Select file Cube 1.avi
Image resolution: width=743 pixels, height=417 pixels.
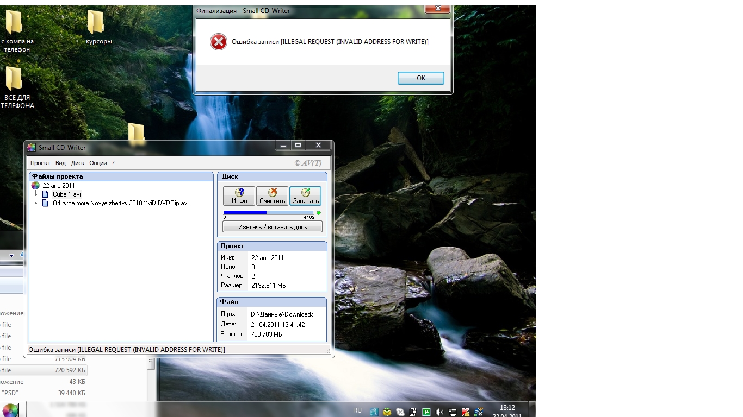(x=67, y=194)
